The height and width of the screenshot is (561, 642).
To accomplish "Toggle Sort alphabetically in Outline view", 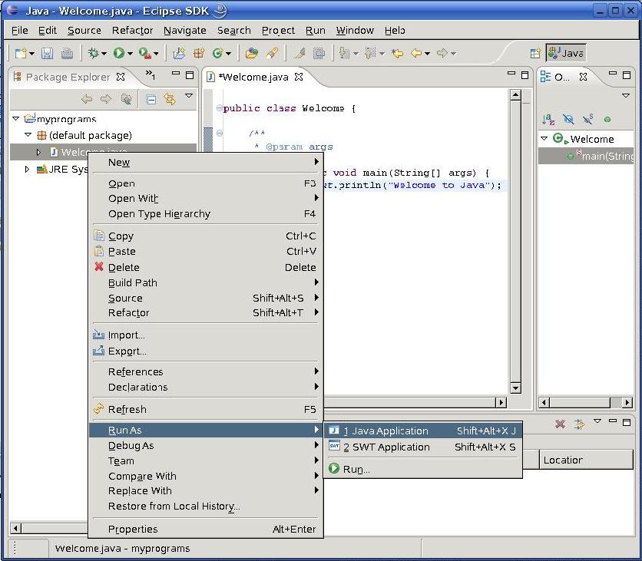I will pyautogui.click(x=548, y=120).
